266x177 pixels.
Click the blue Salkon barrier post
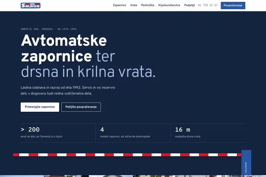coord(246,163)
